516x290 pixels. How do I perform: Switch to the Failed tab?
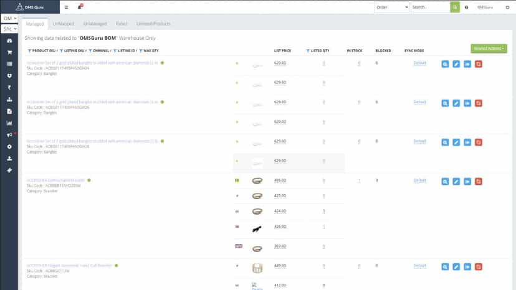click(122, 24)
